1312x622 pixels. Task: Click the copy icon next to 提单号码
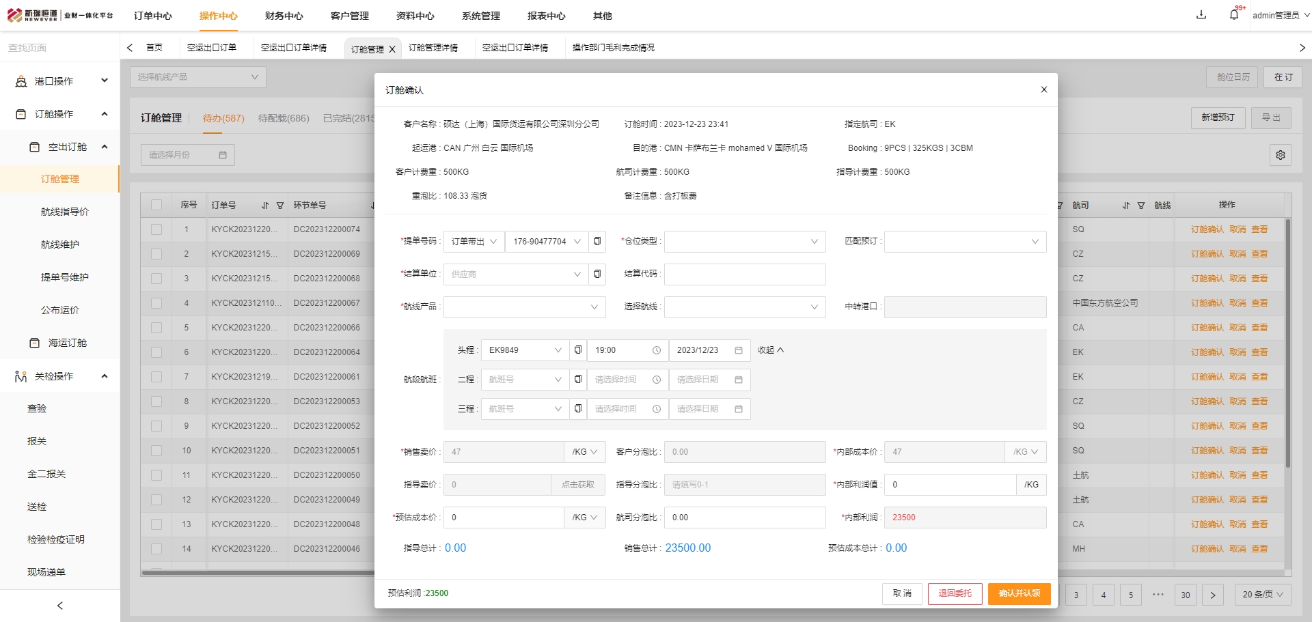click(x=597, y=241)
